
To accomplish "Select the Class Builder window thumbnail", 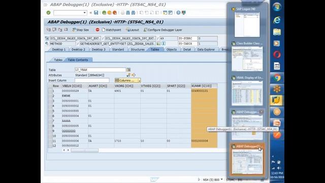I will point(247,56).
